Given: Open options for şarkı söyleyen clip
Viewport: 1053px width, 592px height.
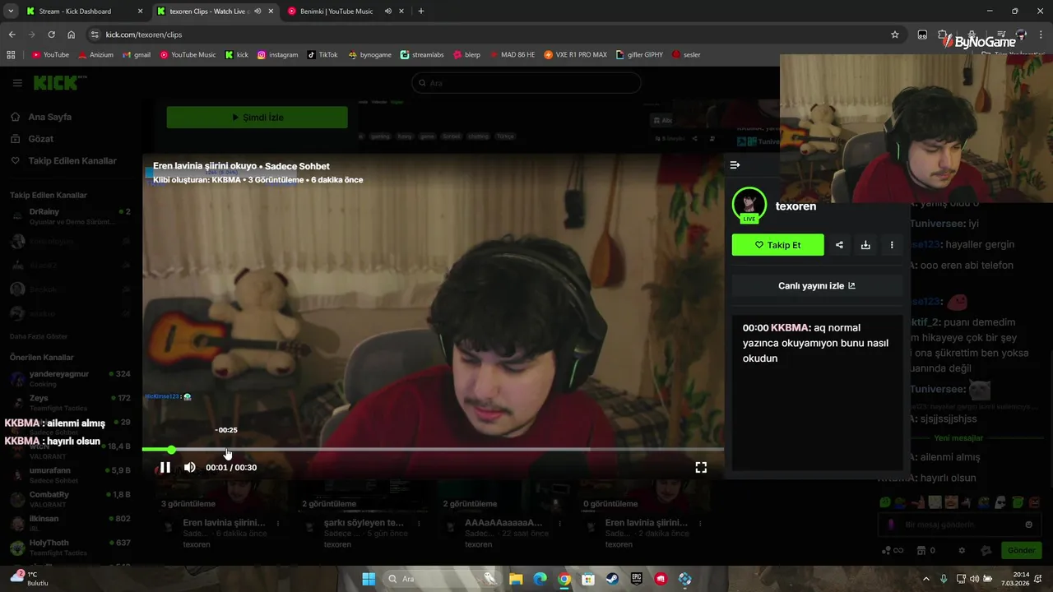Looking at the screenshot, I should (420, 523).
